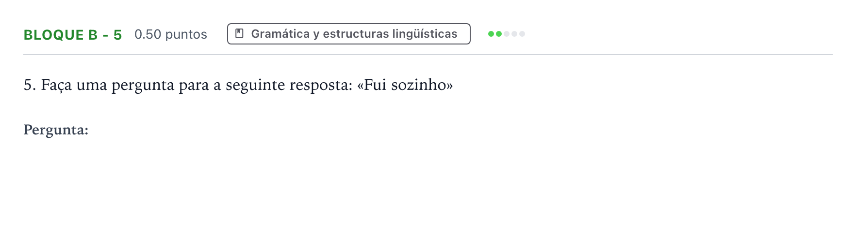Click the BLOQUE B - 5 heading
Viewport: 856px width, 235px height.
73,35
